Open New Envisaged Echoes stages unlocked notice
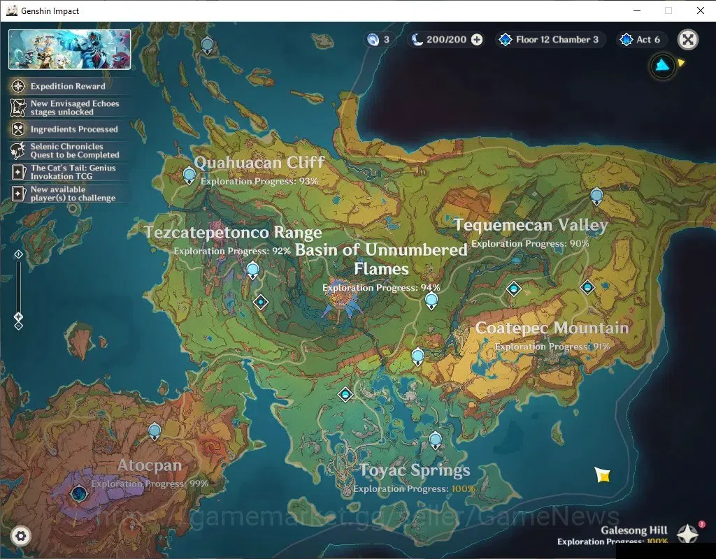The width and height of the screenshot is (716, 559). (x=69, y=108)
